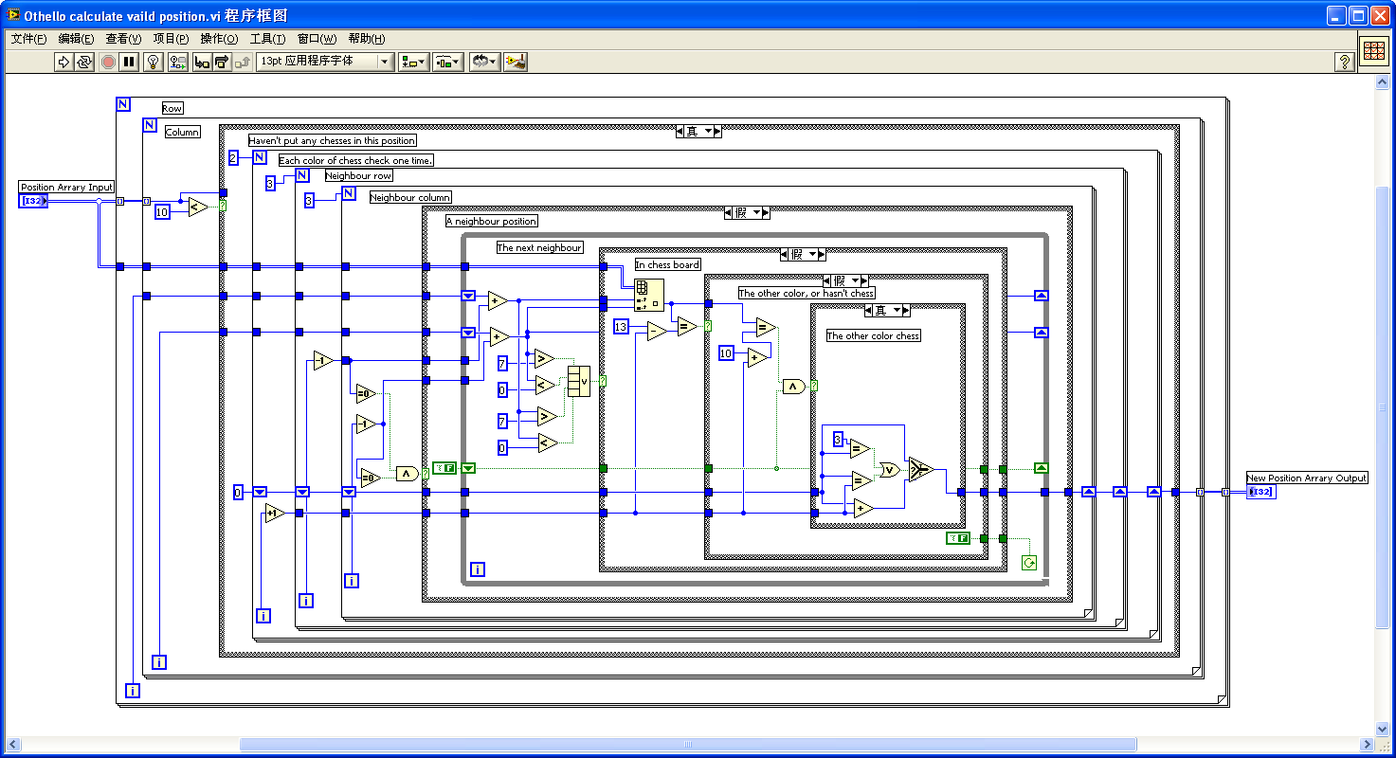Select the numeric constant 13
The height and width of the screenshot is (758, 1396).
[621, 327]
